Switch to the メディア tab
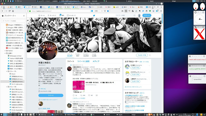This screenshot has height=116, width=206. pyautogui.click(x=96, y=62)
